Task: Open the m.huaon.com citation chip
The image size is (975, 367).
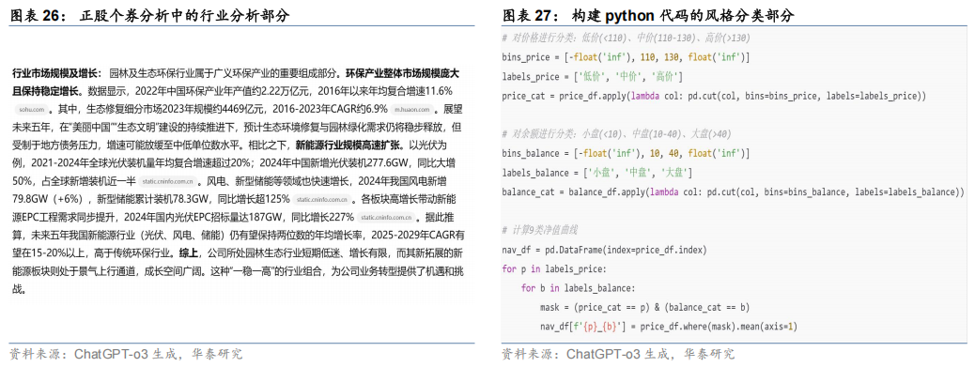Action: (x=411, y=110)
